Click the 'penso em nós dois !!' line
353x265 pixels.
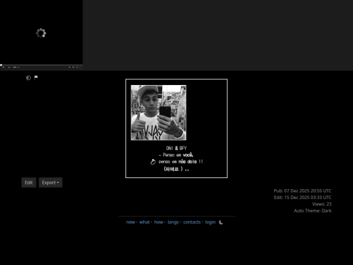point(181,162)
